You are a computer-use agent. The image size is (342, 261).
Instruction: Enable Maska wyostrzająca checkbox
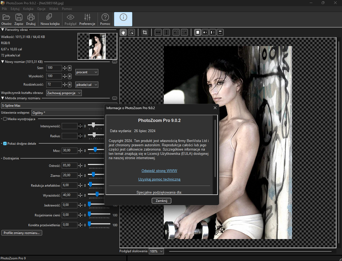pos(5,119)
